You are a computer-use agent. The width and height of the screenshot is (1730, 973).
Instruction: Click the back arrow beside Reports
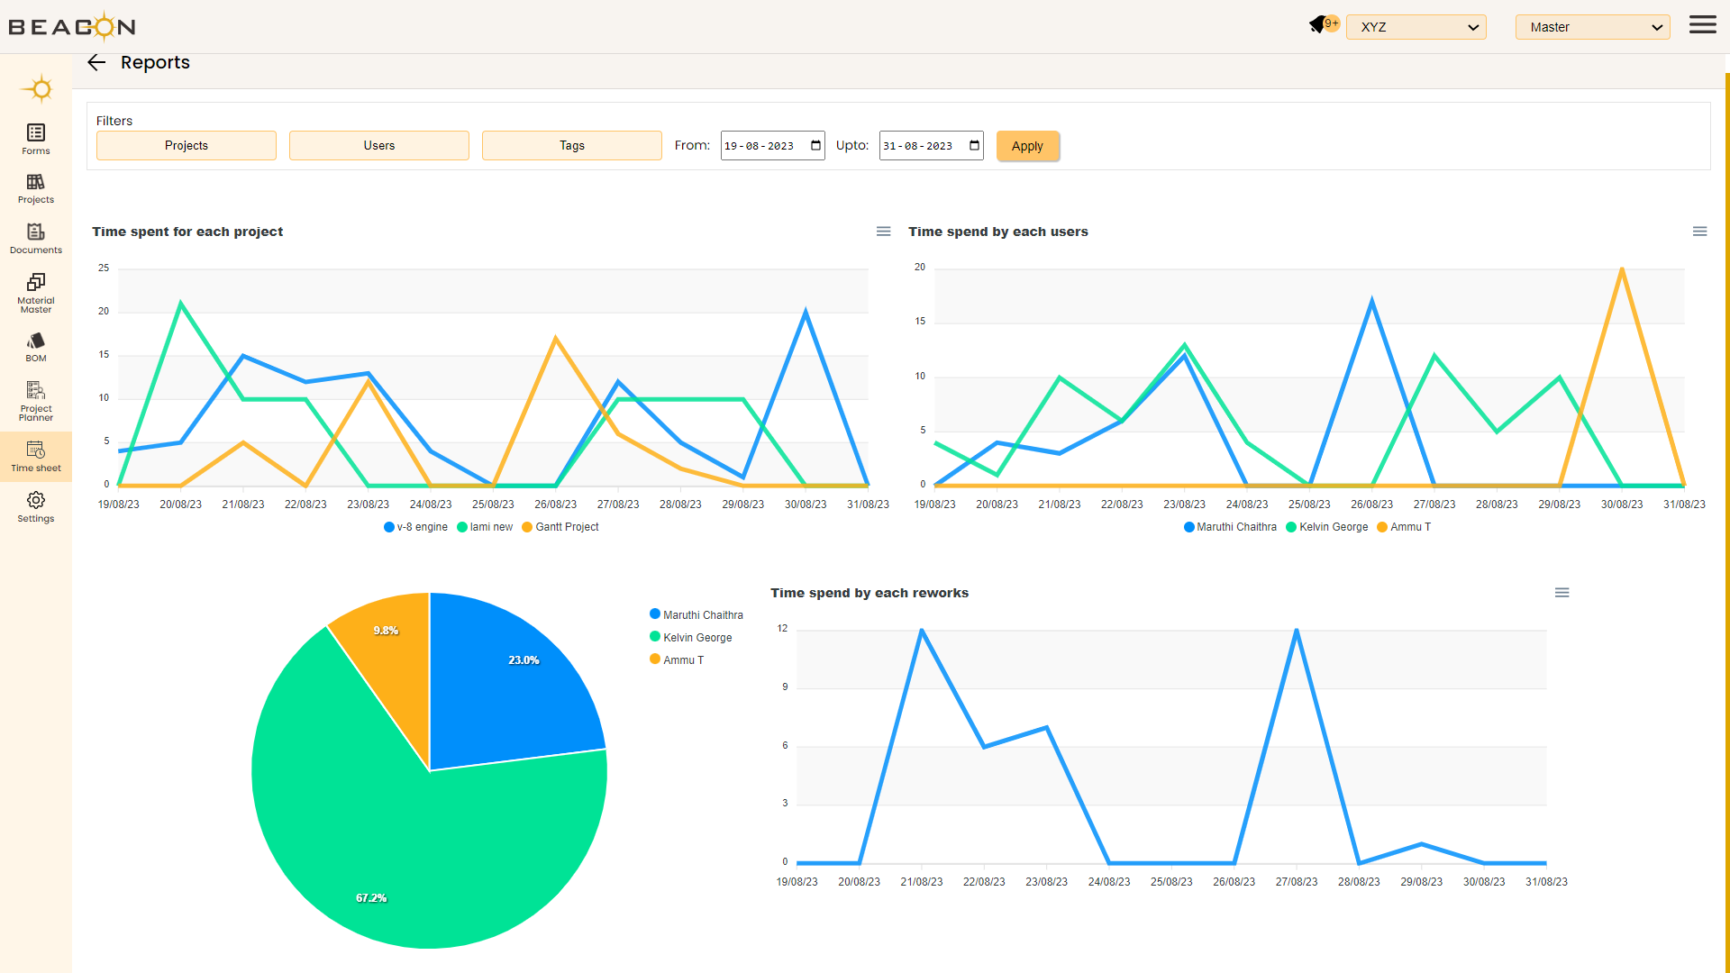tap(96, 62)
